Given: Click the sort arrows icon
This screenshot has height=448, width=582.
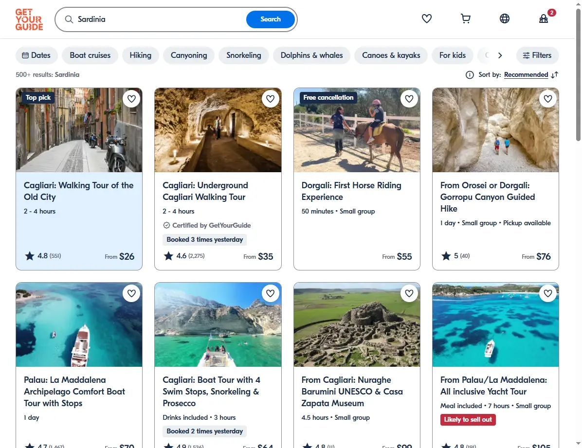Looking at the screenshot, I should pos(555,75).
